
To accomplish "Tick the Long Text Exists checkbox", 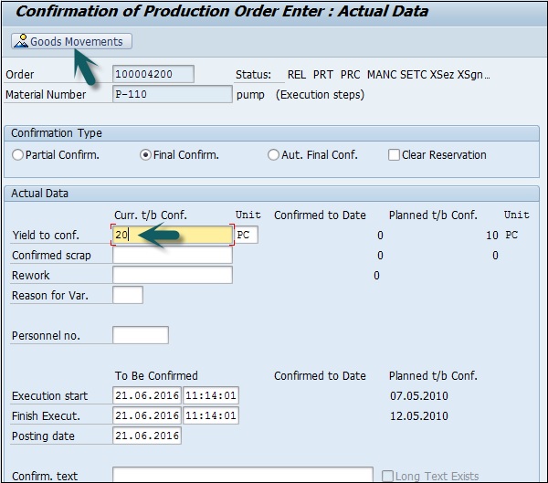I will pyautogui.click(x=388, y=476).
